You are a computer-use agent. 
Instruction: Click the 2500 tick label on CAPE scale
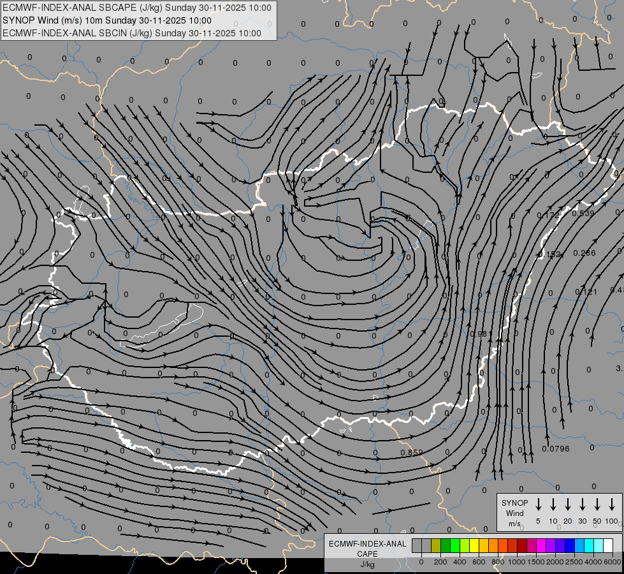pyautogui.click(x=574, y=562)
